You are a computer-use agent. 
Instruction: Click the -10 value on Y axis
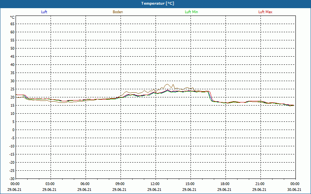pos(12,146)
